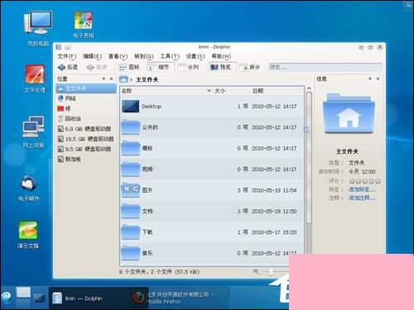Select the 音乐 folder icon
This screenshot has height=310, width=414.
tap(131, 253)
